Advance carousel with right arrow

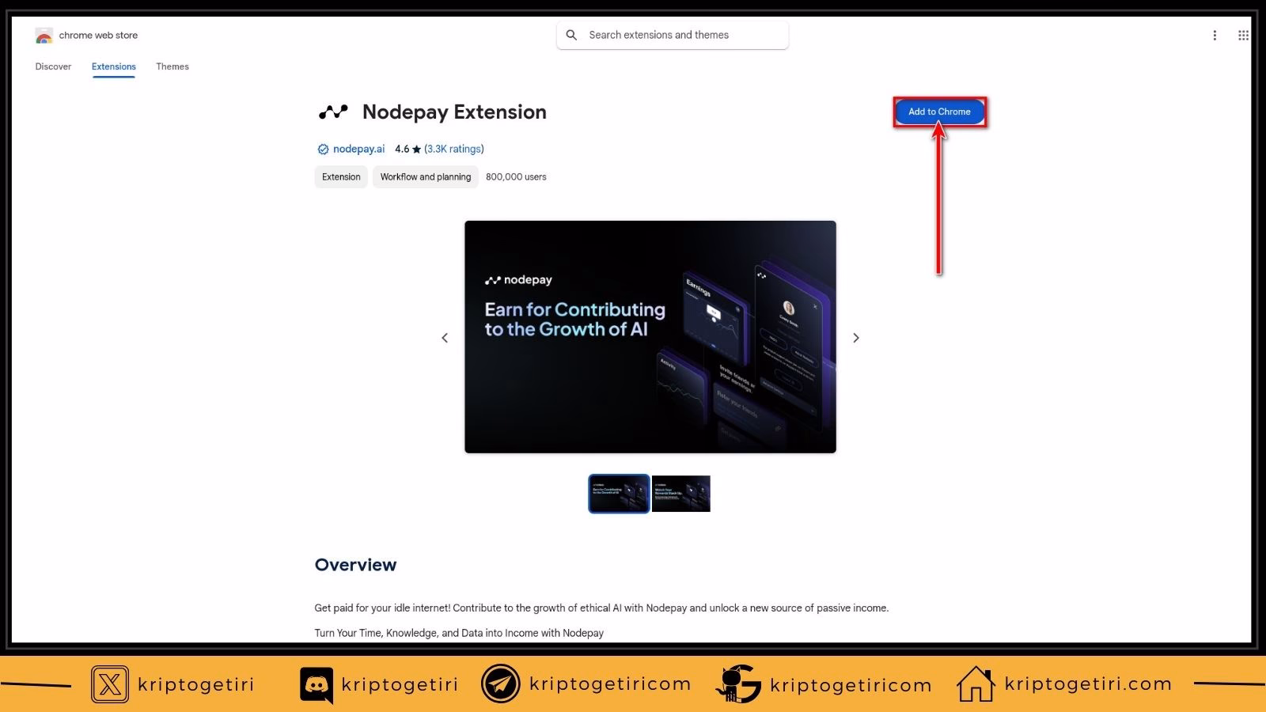pos(855,337)
